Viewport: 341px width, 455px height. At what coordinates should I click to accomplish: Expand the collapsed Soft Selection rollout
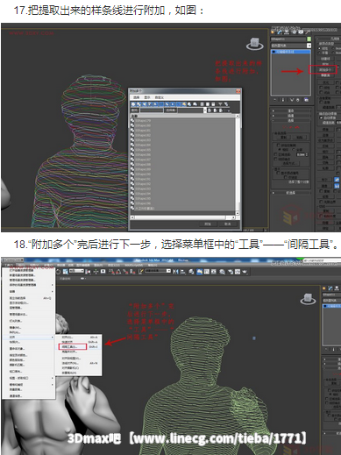[291, 193]
